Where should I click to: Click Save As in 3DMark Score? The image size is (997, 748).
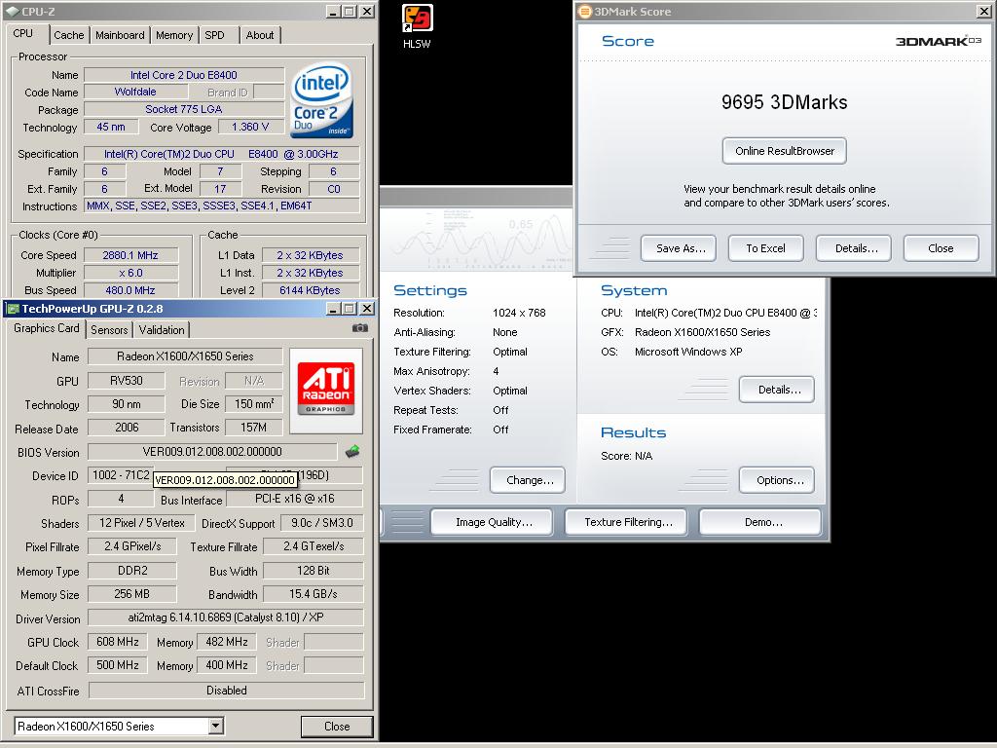point(679,248)
